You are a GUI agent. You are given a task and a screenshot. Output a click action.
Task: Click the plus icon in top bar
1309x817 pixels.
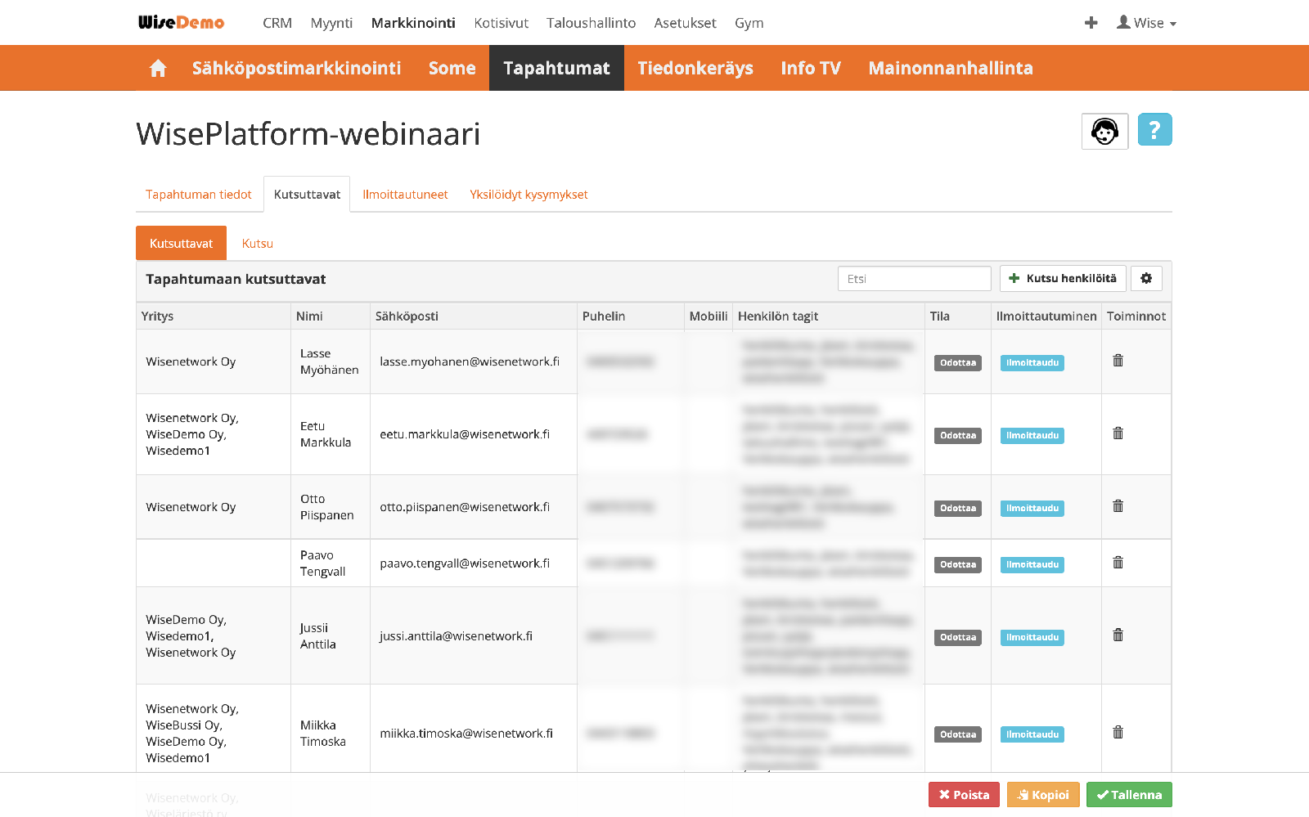click(x=1091, y=23)
